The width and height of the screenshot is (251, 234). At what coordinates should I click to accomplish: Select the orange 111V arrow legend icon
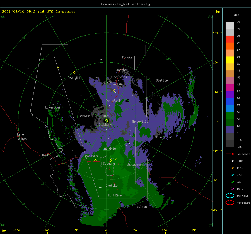pyautogui.click(x=230, y=168)
